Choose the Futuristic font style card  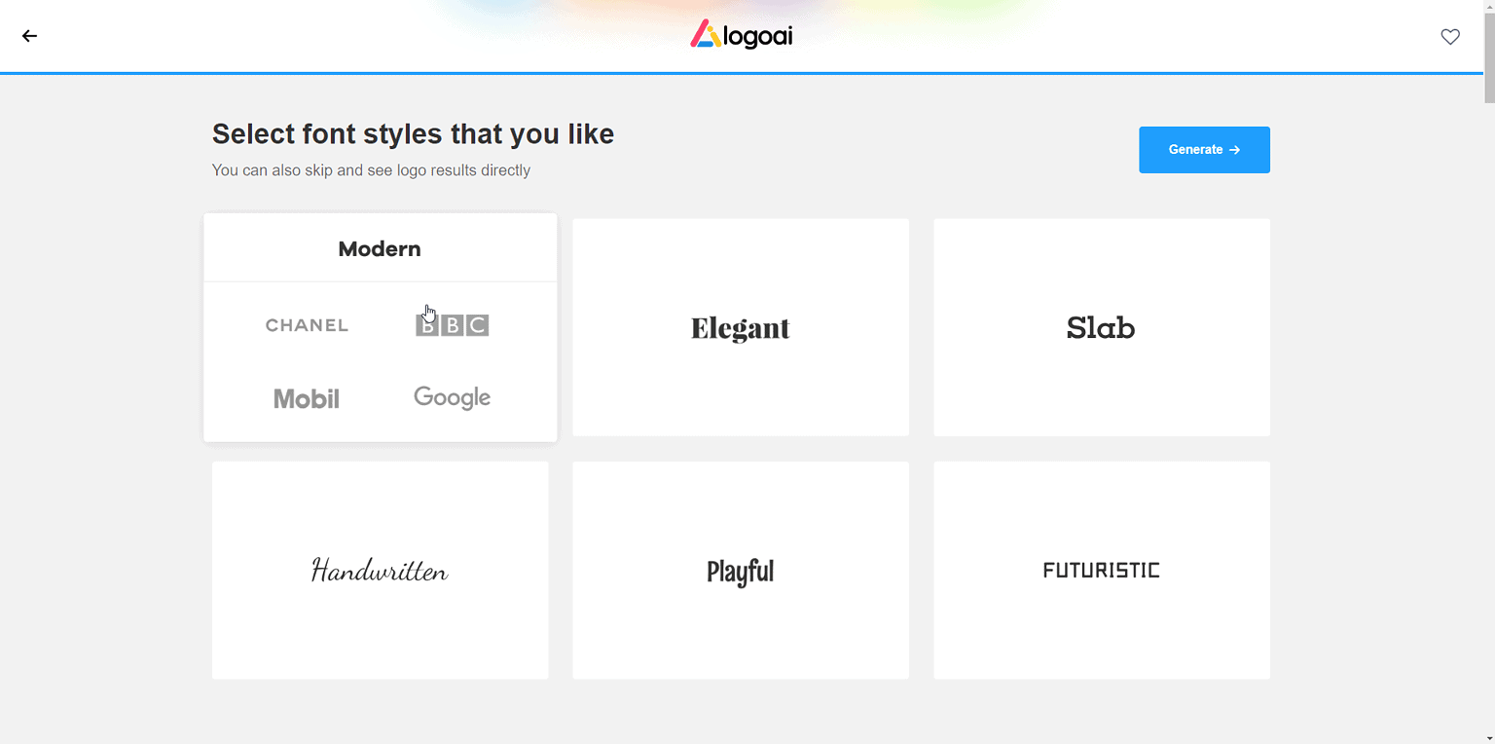click(1101, 570)
